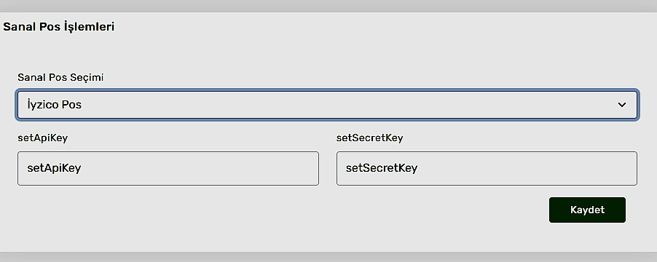
Task: Focus the setApiKey input field
Action: tap(168, 168)
